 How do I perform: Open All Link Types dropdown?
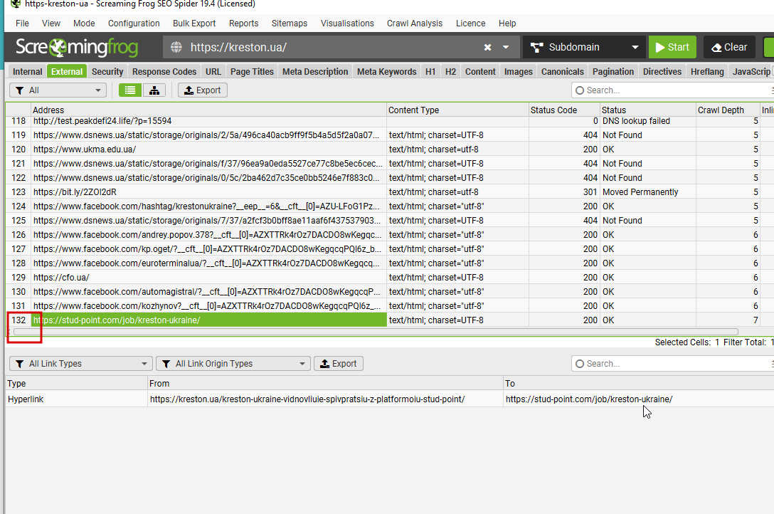pos(81,364)
